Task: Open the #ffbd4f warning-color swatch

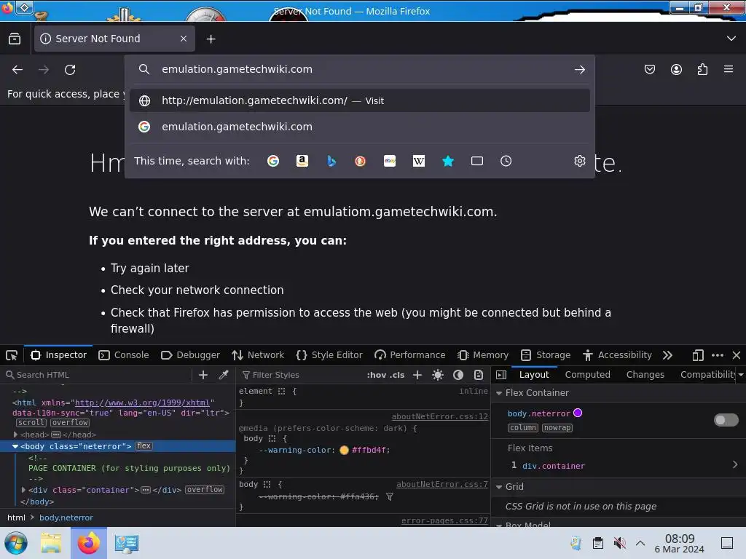Action: [344, 450]
